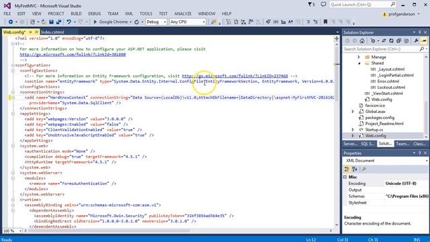The image size is (430, 242).
Task: Expand the Startup.cs node
Action: click(353, 130)
